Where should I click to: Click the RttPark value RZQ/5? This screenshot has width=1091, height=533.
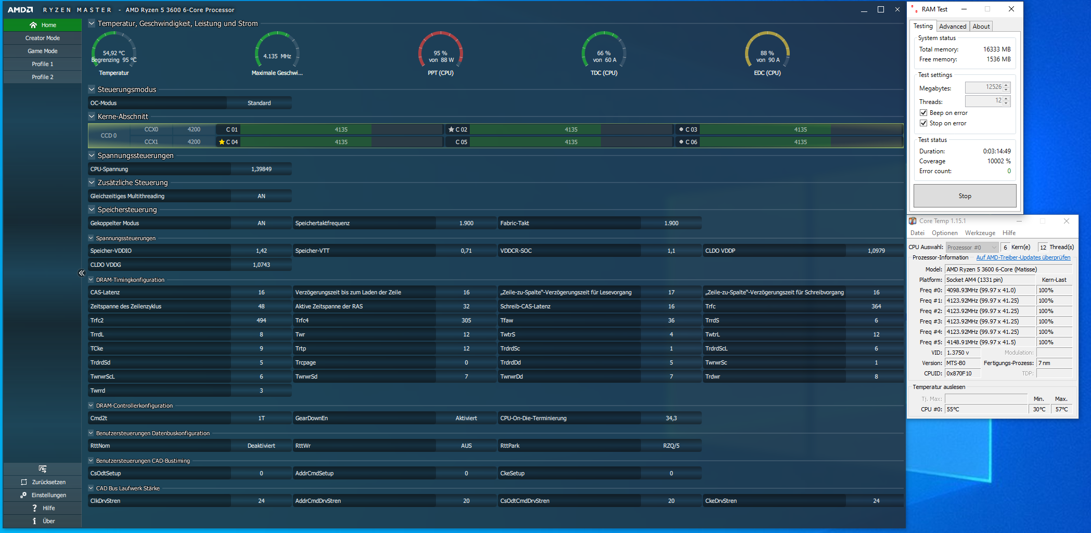pos(671,446)
